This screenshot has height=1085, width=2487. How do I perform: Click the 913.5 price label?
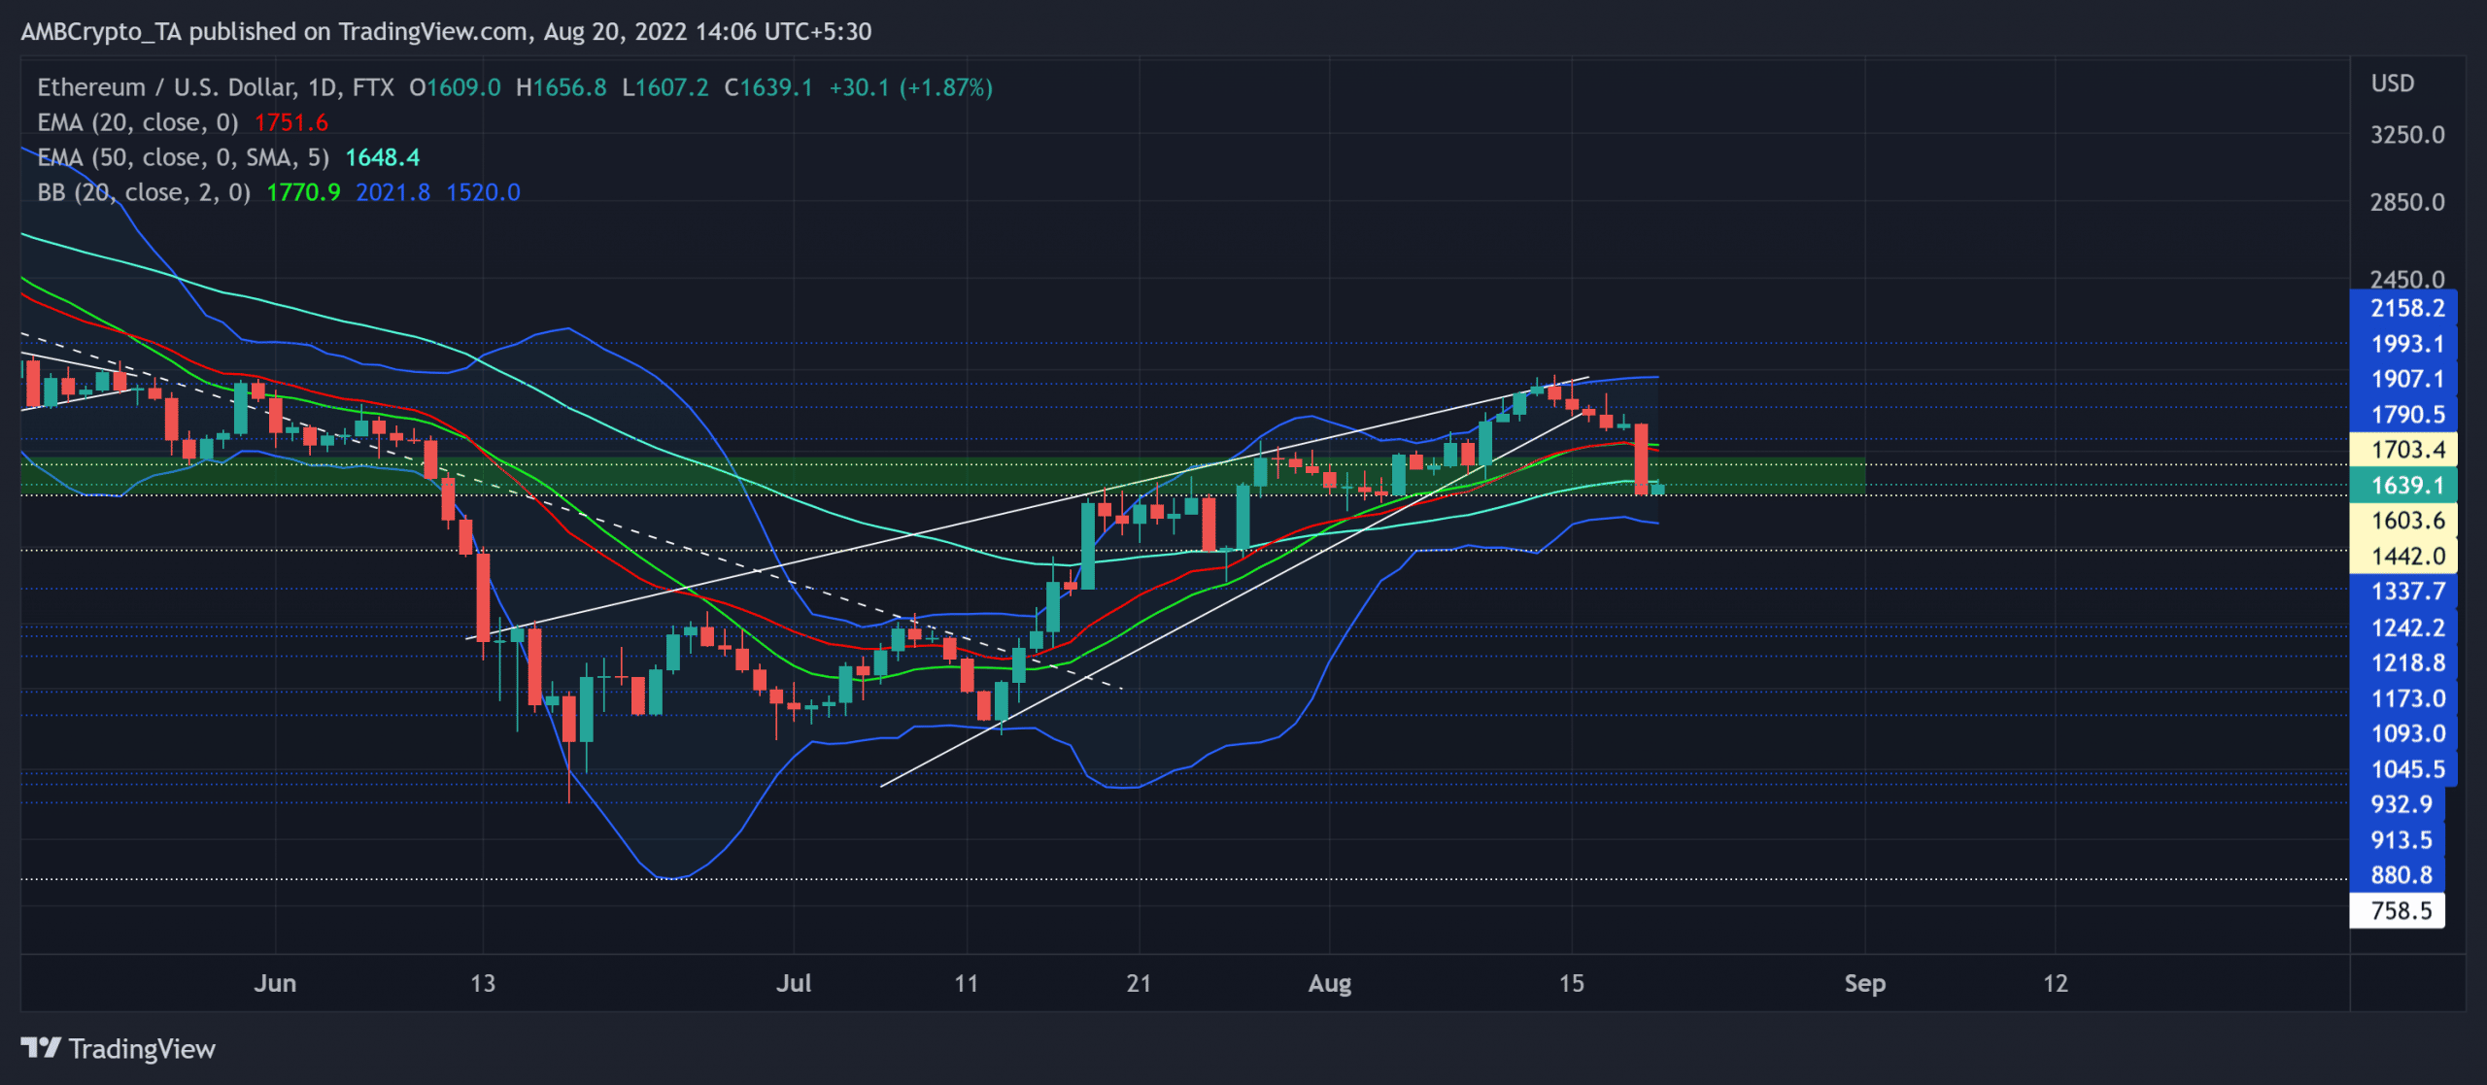pos(2397,840)
